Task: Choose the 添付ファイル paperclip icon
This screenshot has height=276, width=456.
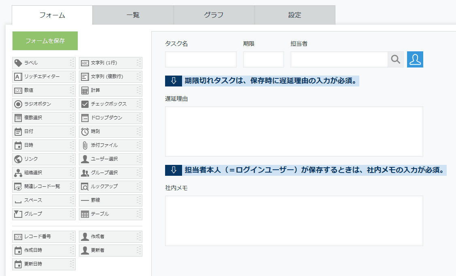Action: coord(85,145)
